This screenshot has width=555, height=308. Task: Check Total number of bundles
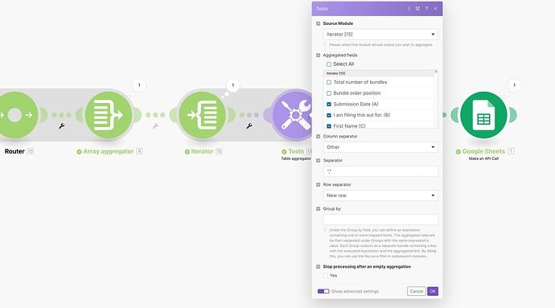point(329,82)
